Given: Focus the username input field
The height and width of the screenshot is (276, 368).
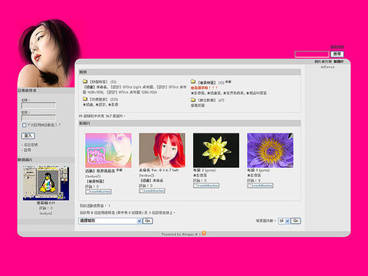Looking at the screenshot, I should pyautogui.click(x=38, y=106).
